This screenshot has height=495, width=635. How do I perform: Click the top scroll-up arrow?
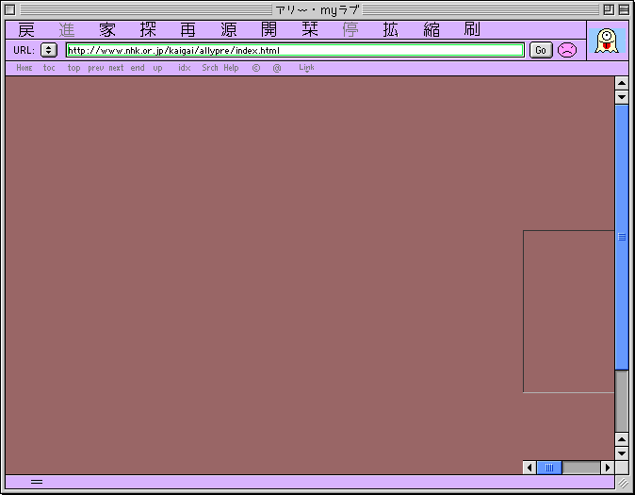tap(622, 83)
